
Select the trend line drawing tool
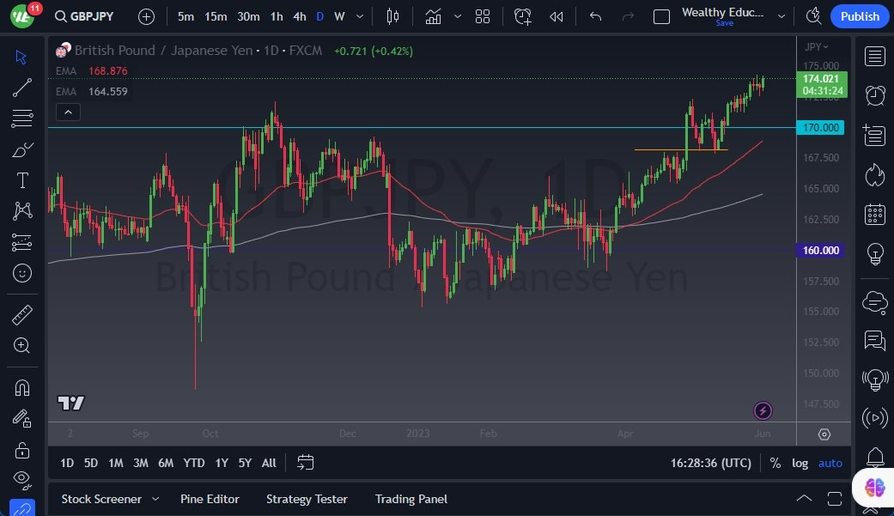coord(21,87)
